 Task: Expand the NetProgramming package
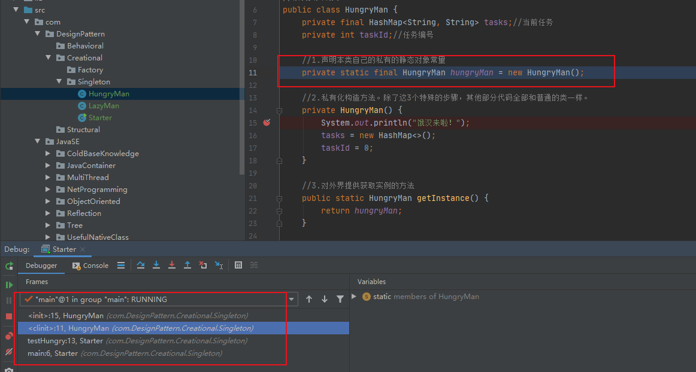point(48,189)
